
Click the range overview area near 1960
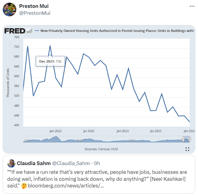click(x=27, y=140)
